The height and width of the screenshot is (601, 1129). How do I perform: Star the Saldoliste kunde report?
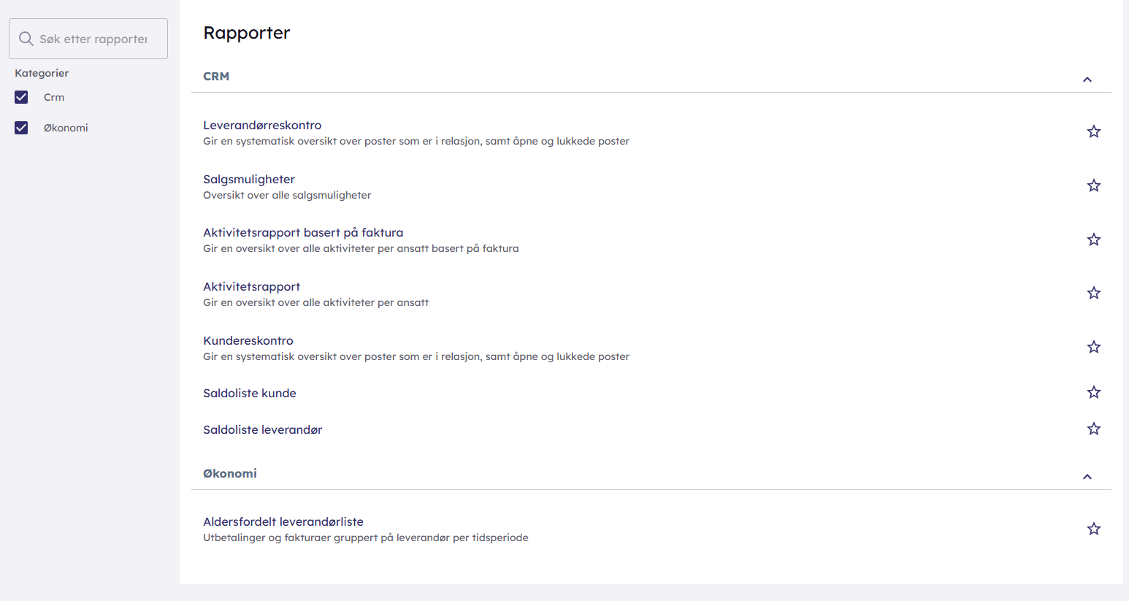coord(1093,392)
